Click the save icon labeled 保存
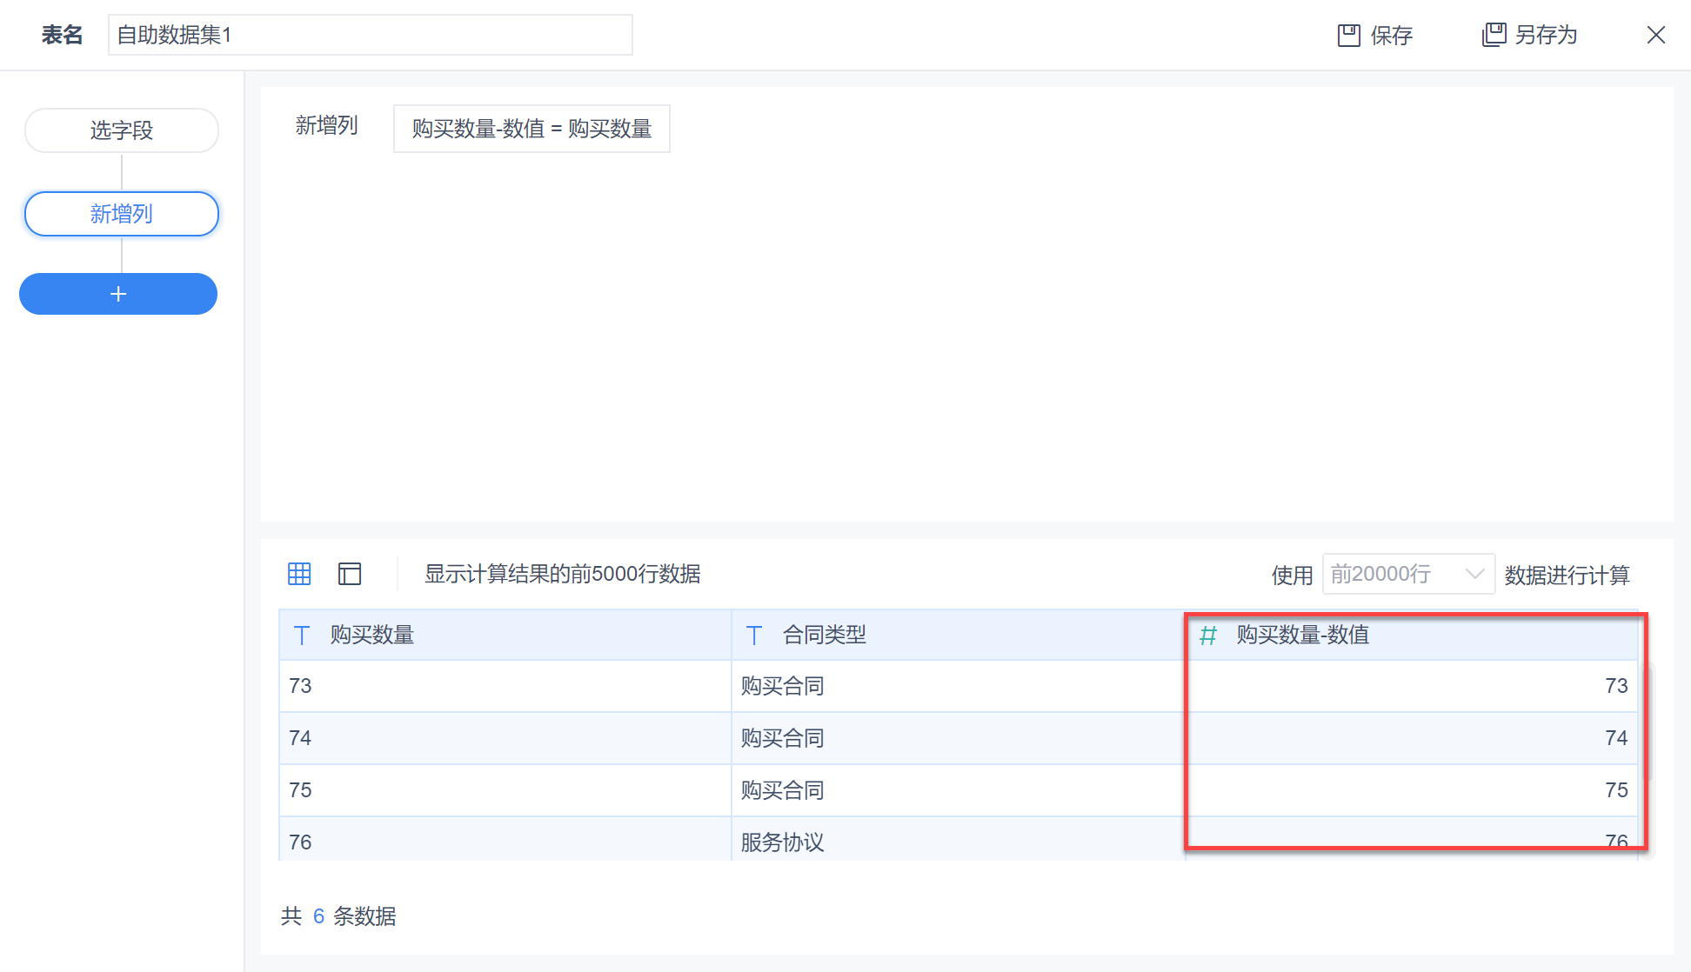The image size is (1691, 972). click(x=1348, y=35)
